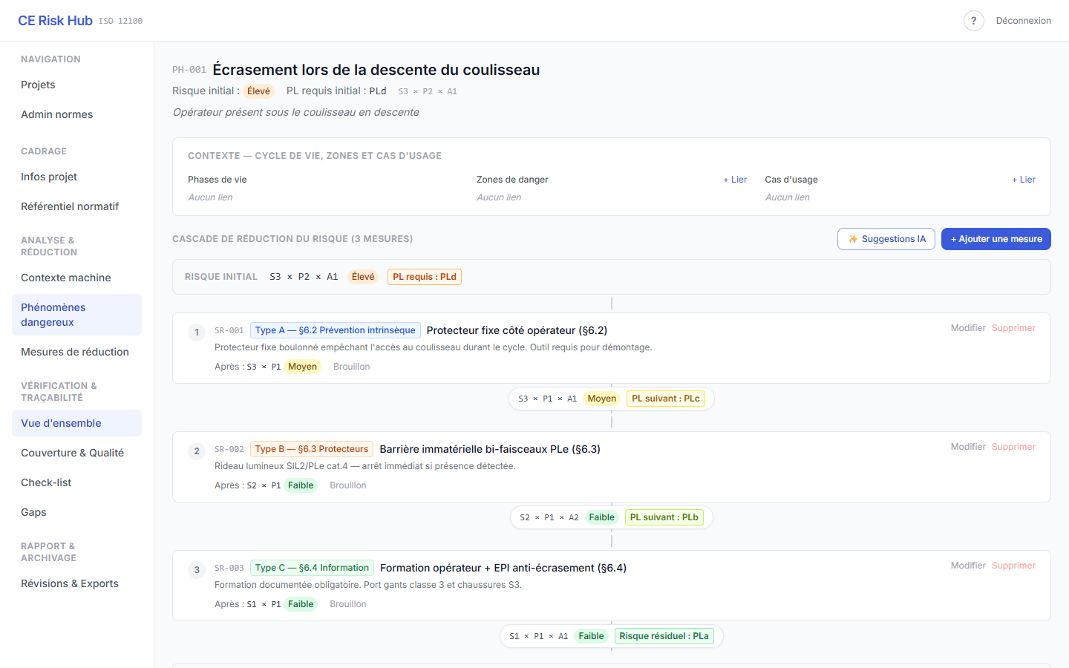Click step number 3 circle

pyautogui.click(x=197, y=570)
